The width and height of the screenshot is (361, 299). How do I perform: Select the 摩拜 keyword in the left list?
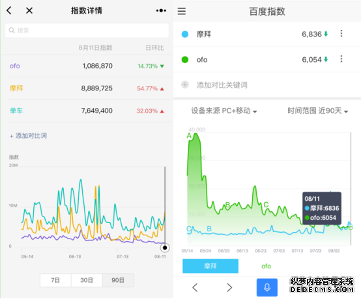point(16,88)
